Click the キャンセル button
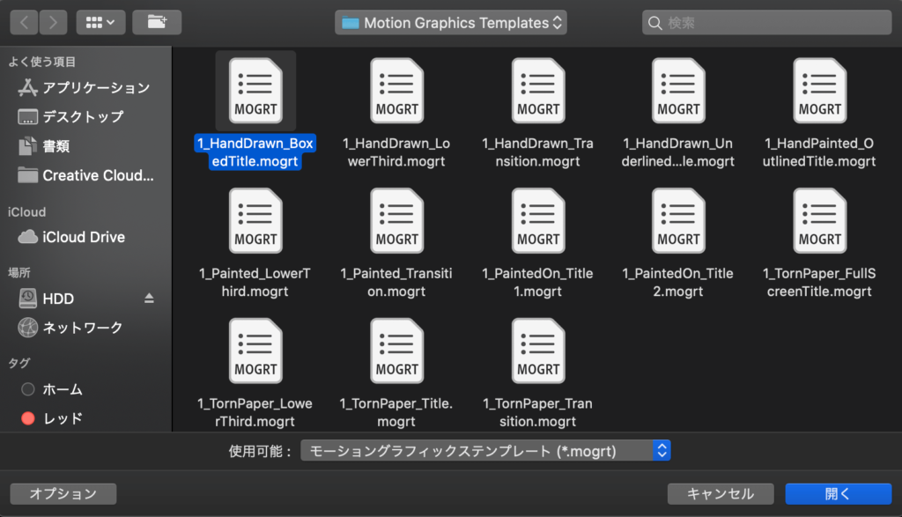This screenshot has width=902, height=517. point(721,493)
